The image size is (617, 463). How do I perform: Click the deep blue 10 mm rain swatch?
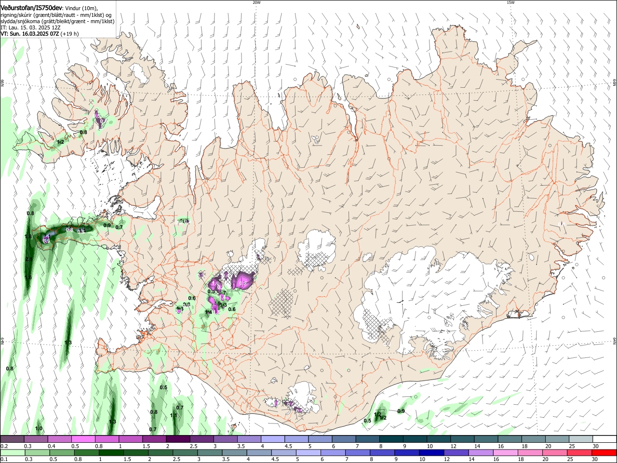coord(431,452)
